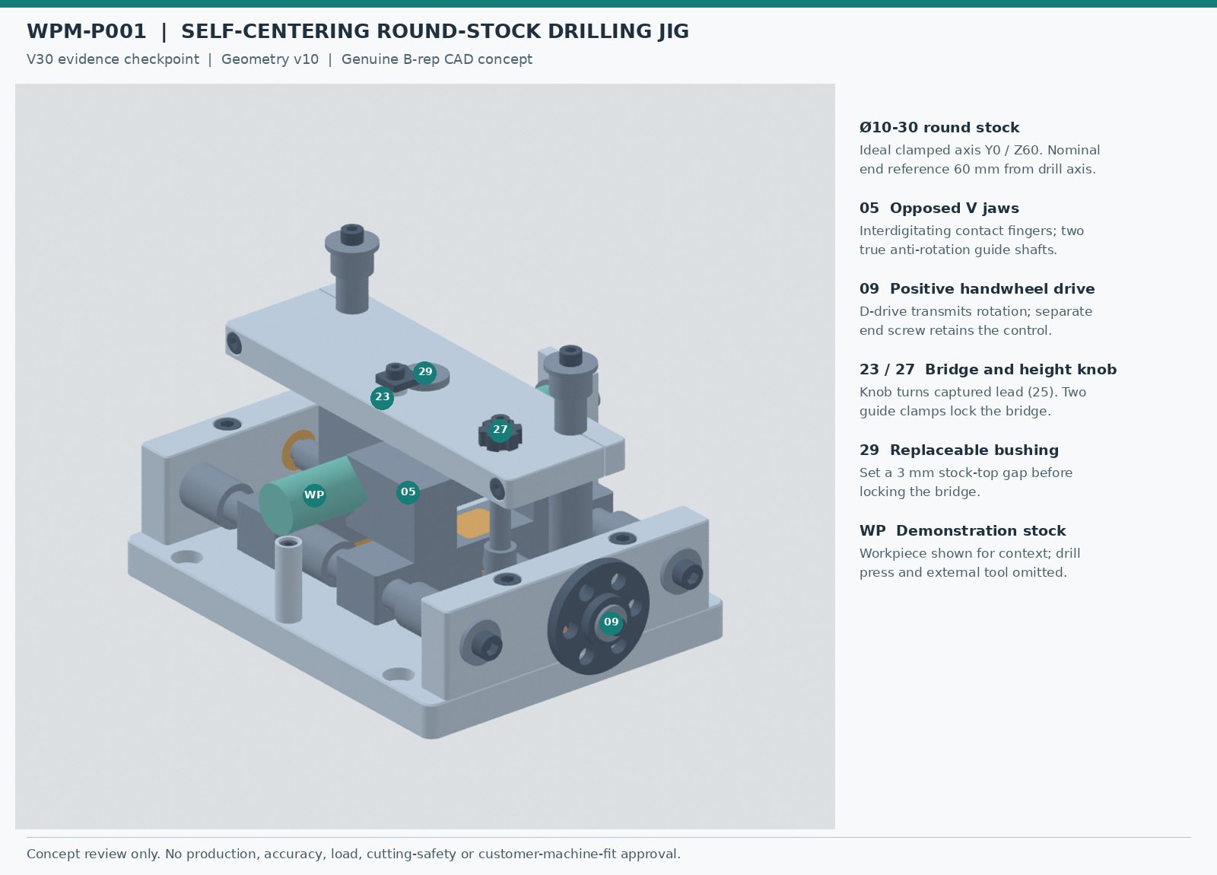Click the 'V30 evidence checkpoint' subtitle text

[x=113, y=59]
